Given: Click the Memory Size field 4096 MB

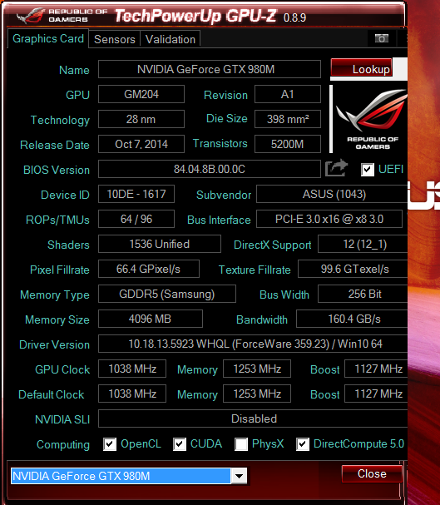Looking at the screenshot, I should pyautogui.click(x=151, y=319).
